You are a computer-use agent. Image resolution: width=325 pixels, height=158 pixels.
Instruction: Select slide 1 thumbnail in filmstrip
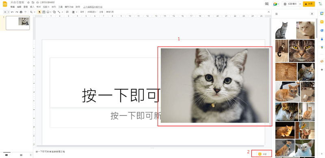coord(17,23)
